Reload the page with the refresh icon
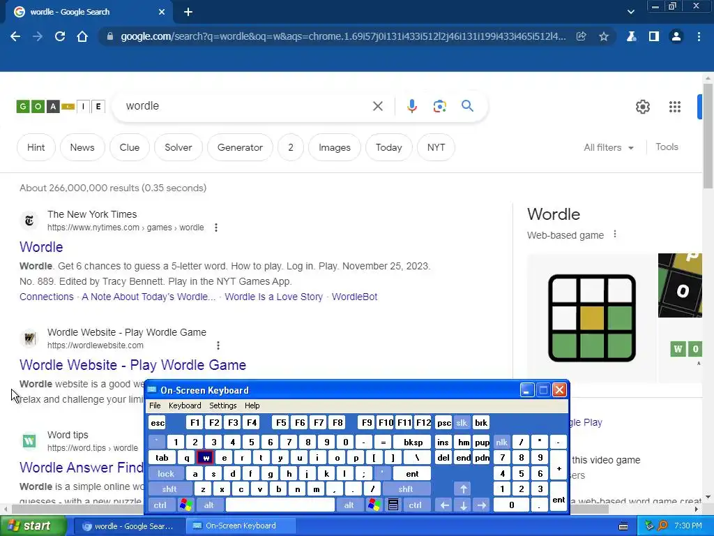Viewport: 714px width, 536px height. coord(60,36)
